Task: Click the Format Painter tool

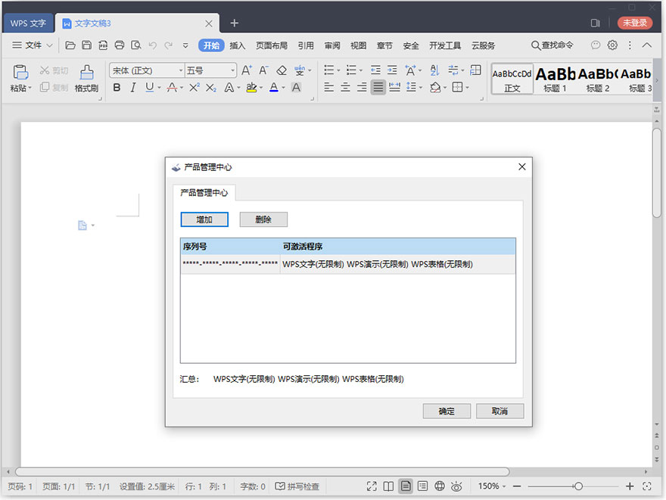Action: pyautogui.click(x=86, y=78)
